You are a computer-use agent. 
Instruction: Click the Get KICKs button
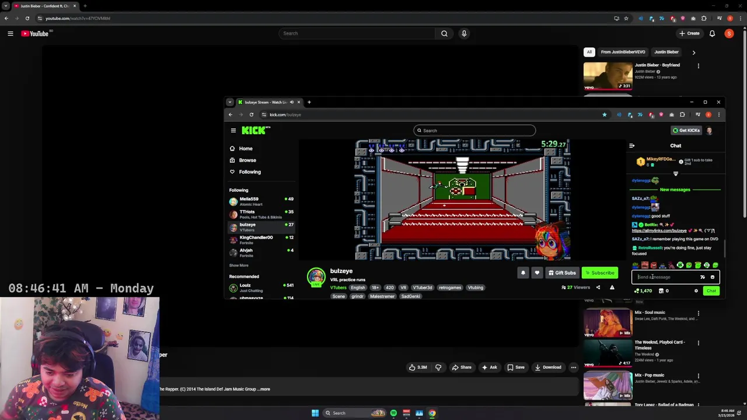tap(686, 131)
